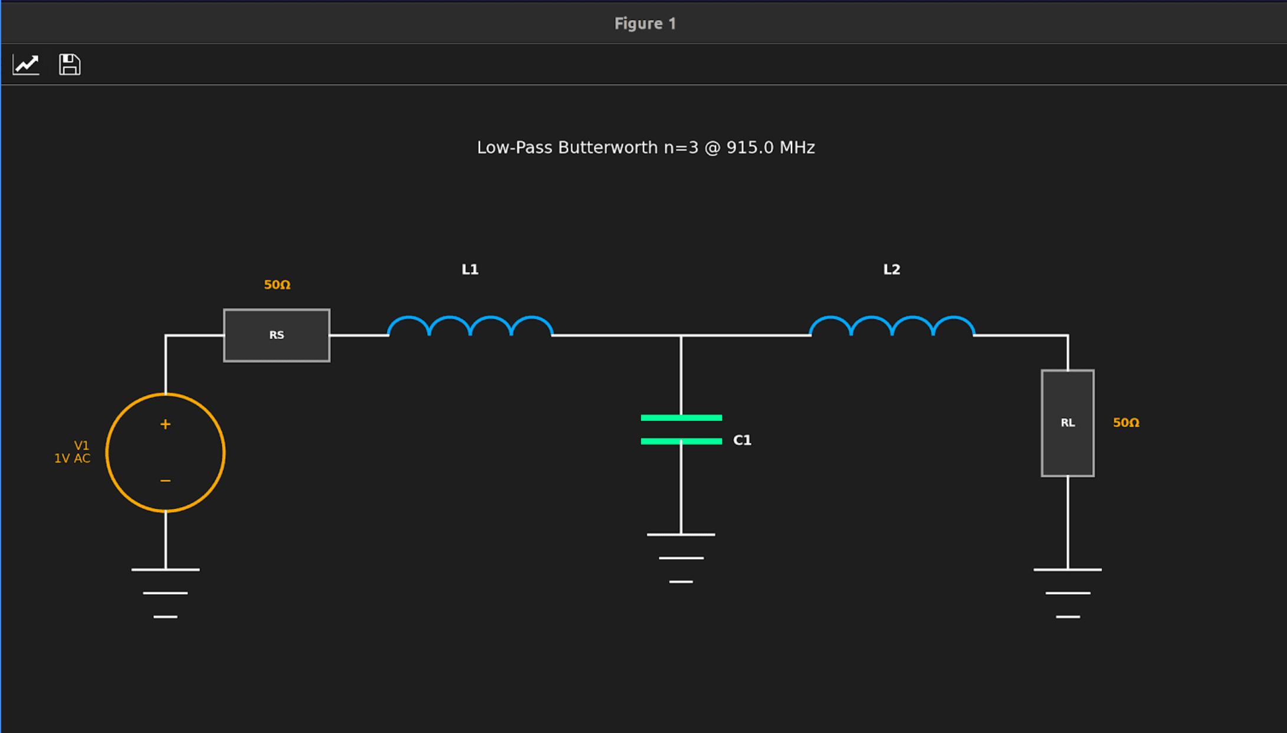
Task: Select the RL load resistor box
Action: point(1068,423)
